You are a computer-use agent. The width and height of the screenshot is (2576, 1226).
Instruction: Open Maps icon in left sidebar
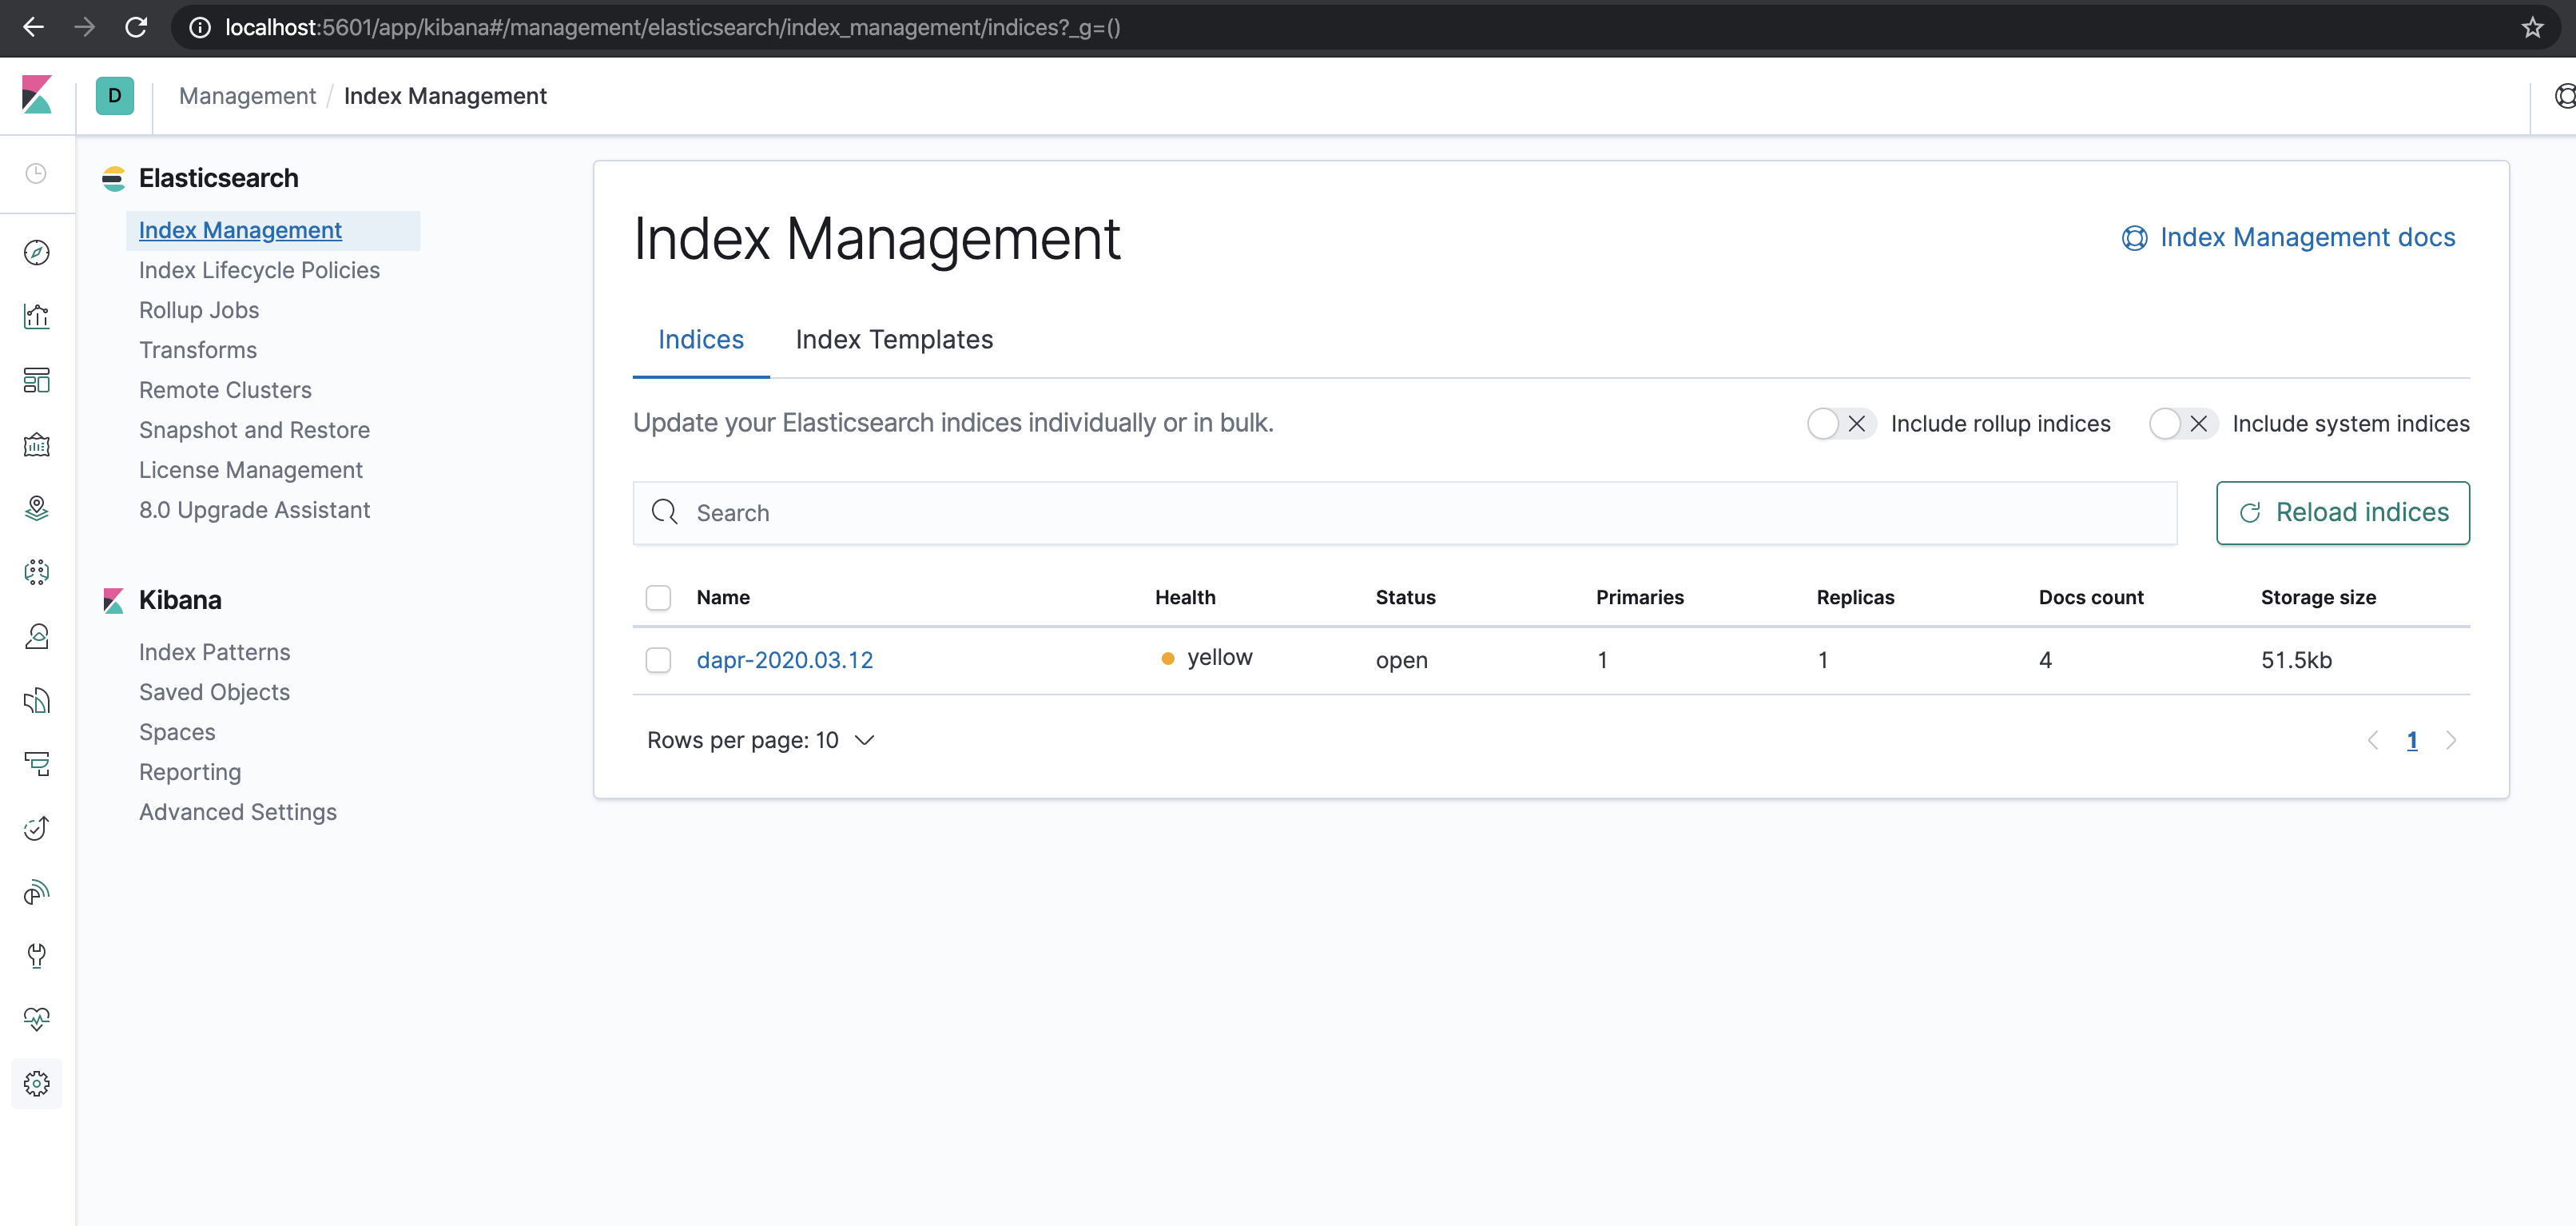pos(36,509)
